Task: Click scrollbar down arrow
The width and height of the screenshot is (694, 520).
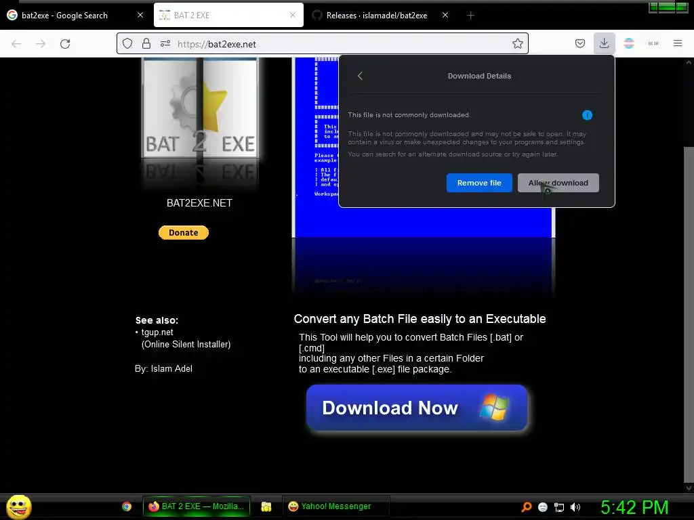Action: tap(689, 487)
